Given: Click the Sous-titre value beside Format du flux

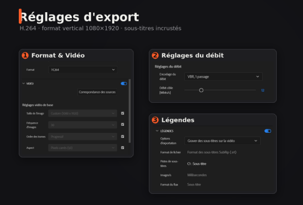Looking at the screenshot, I should click(194, 184).
